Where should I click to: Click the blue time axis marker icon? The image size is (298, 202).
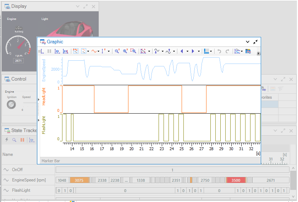click(57, 51)
